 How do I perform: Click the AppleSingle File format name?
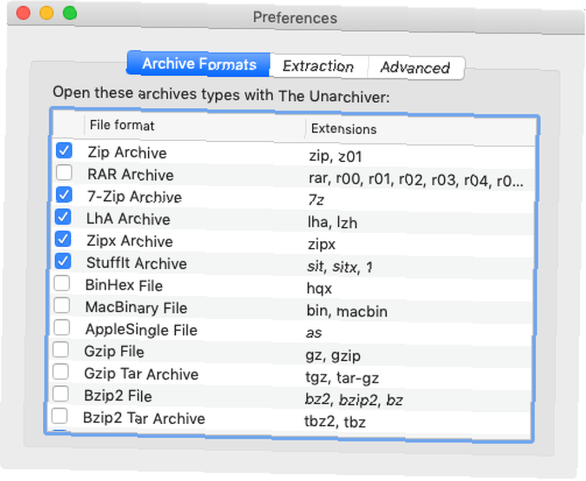coord(141,330)
